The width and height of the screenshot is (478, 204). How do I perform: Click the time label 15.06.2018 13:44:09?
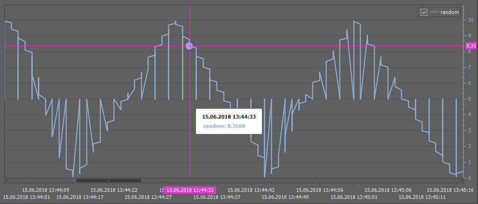click(x=46, y=190)
